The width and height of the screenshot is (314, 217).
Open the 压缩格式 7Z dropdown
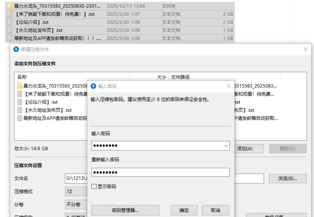tap(76, 191)
